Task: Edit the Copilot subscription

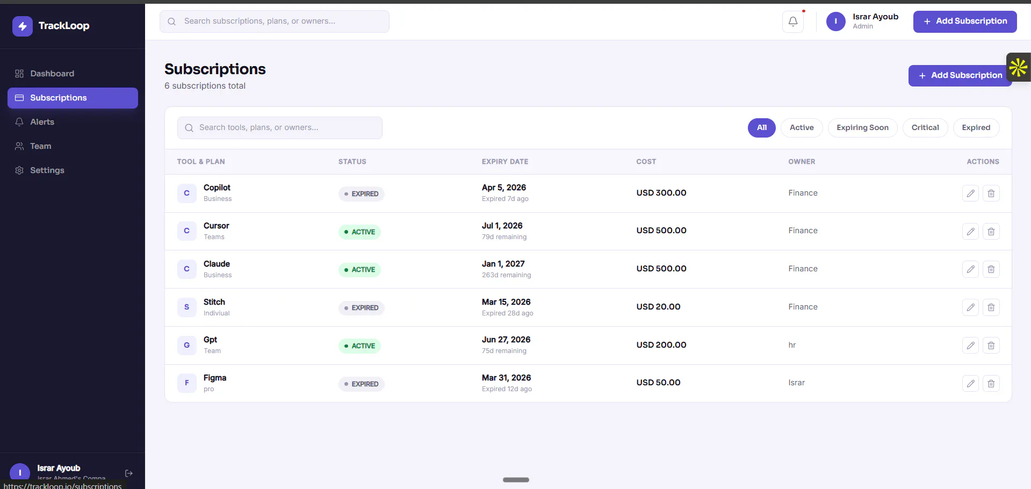Action: 970,193
